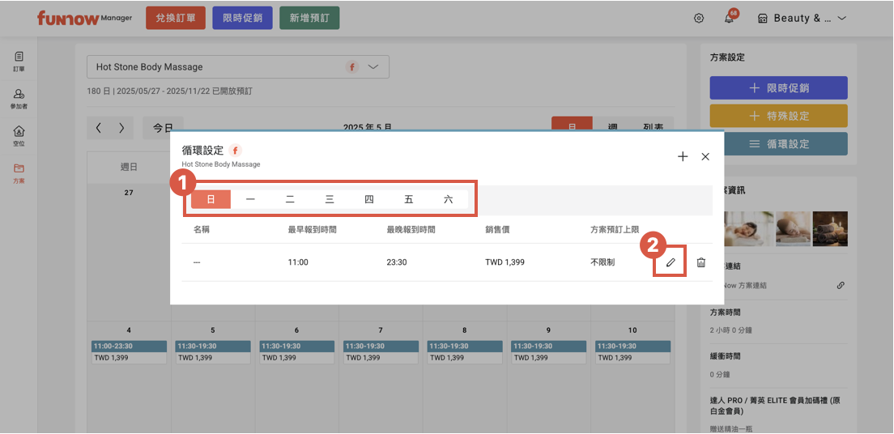Click the 限時促銷 button in the plan settings panel

(778, 87)
